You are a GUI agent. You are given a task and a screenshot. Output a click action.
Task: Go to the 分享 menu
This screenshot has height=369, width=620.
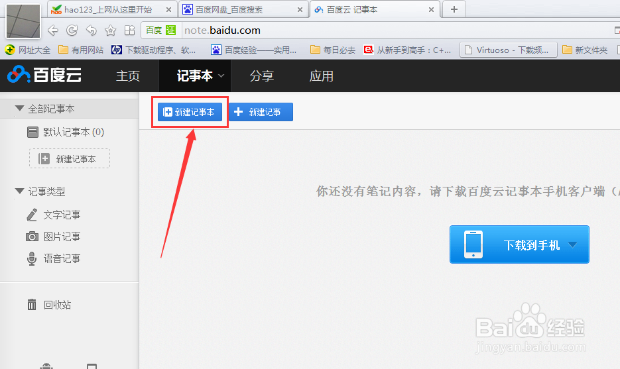point(261,76)
